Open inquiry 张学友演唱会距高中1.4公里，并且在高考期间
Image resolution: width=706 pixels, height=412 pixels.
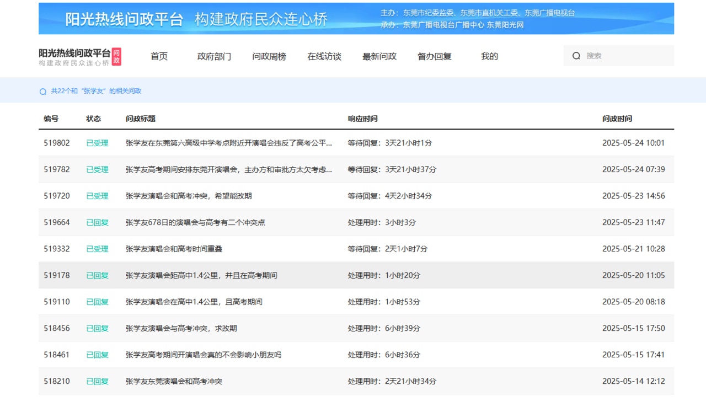coord(201,275)
